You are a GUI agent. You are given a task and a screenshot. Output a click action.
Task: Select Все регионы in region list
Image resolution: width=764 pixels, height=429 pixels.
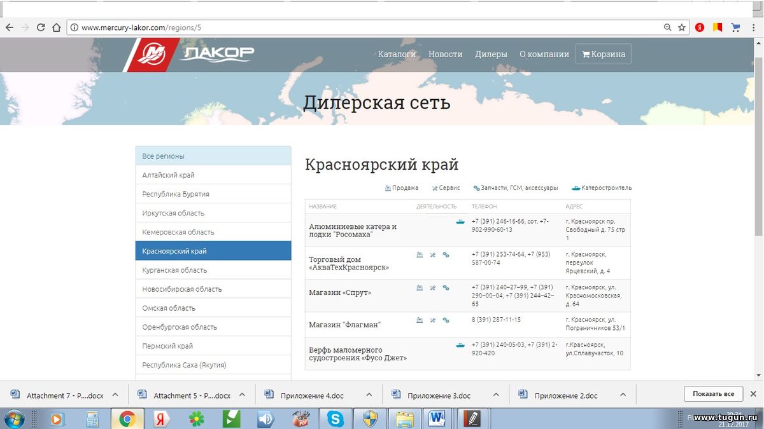click(213, 156)
